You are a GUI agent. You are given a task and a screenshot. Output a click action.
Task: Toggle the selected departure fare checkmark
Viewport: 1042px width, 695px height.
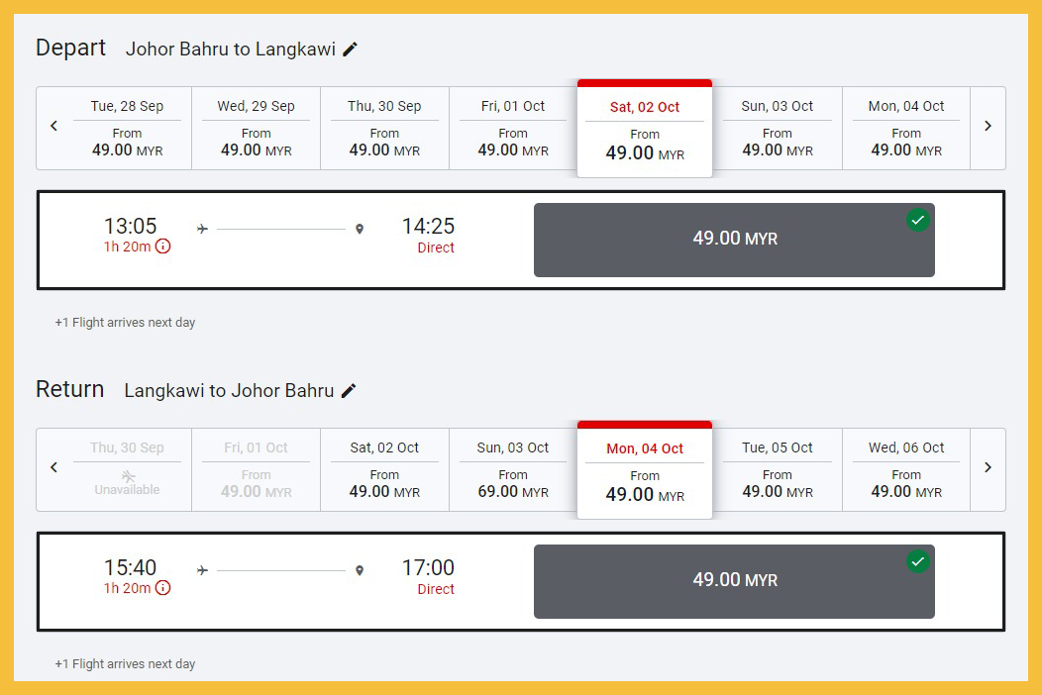tap(918, 220)
